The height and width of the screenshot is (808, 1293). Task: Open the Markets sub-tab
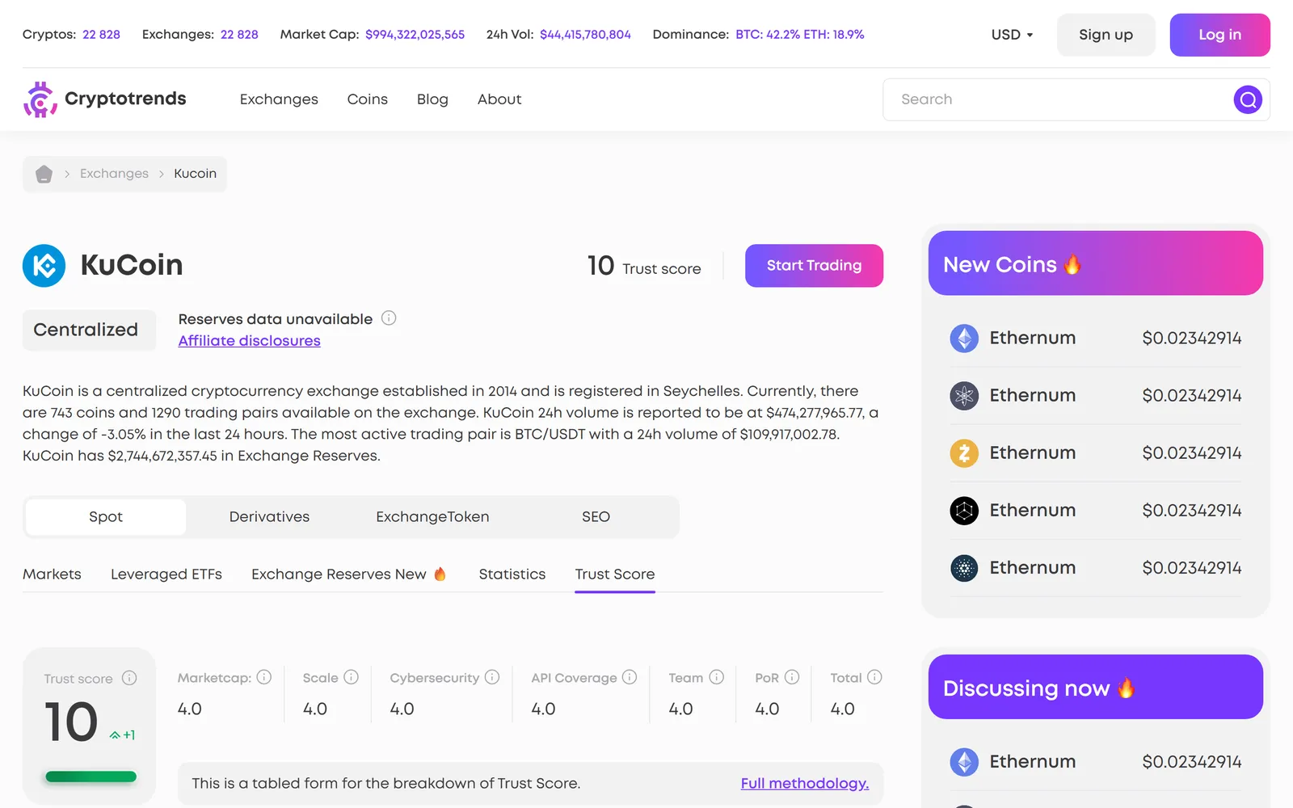[x=52, y=574]
